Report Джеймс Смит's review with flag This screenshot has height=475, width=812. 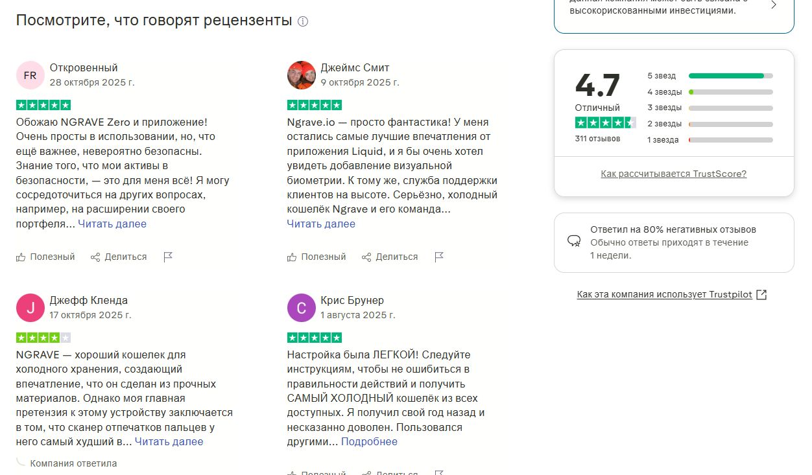click(x=439, y=257)
